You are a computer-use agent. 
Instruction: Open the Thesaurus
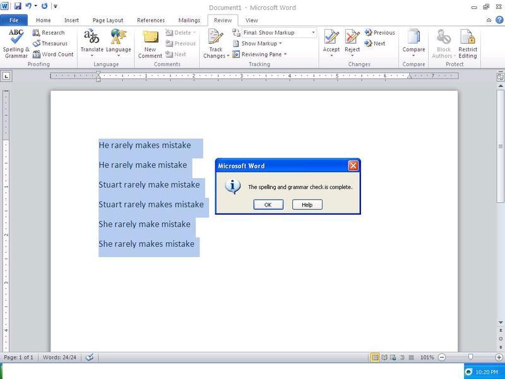coord(50,44)
